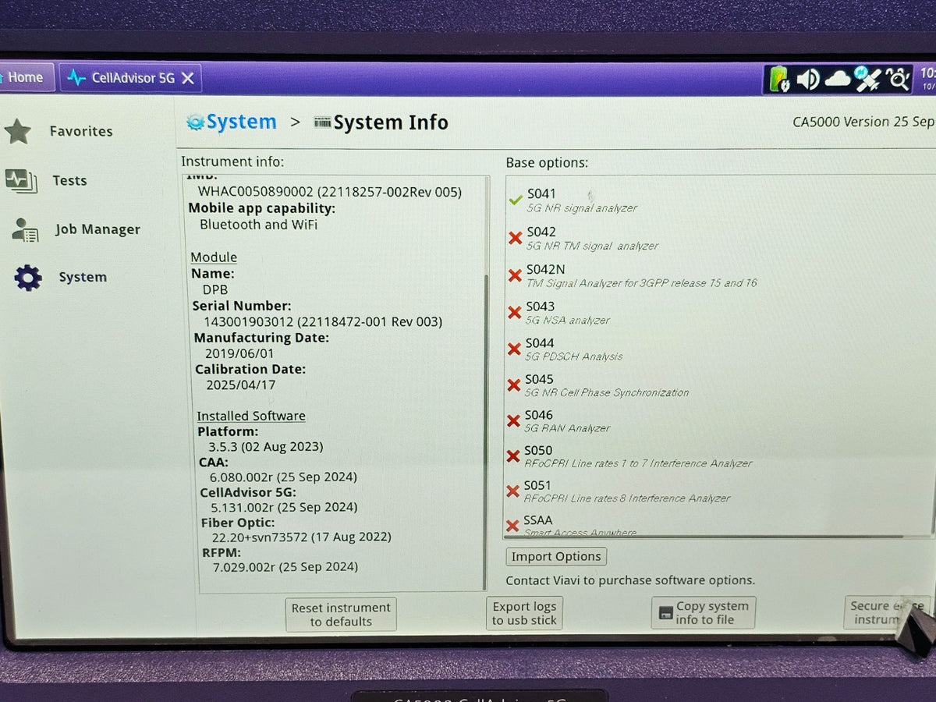Open the cloud status icon

pos(838,79)
